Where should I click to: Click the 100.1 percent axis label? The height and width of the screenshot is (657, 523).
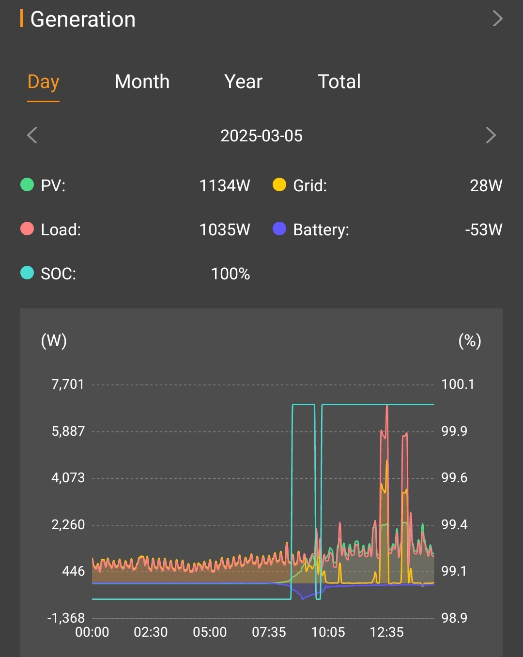tap(458, 384)
